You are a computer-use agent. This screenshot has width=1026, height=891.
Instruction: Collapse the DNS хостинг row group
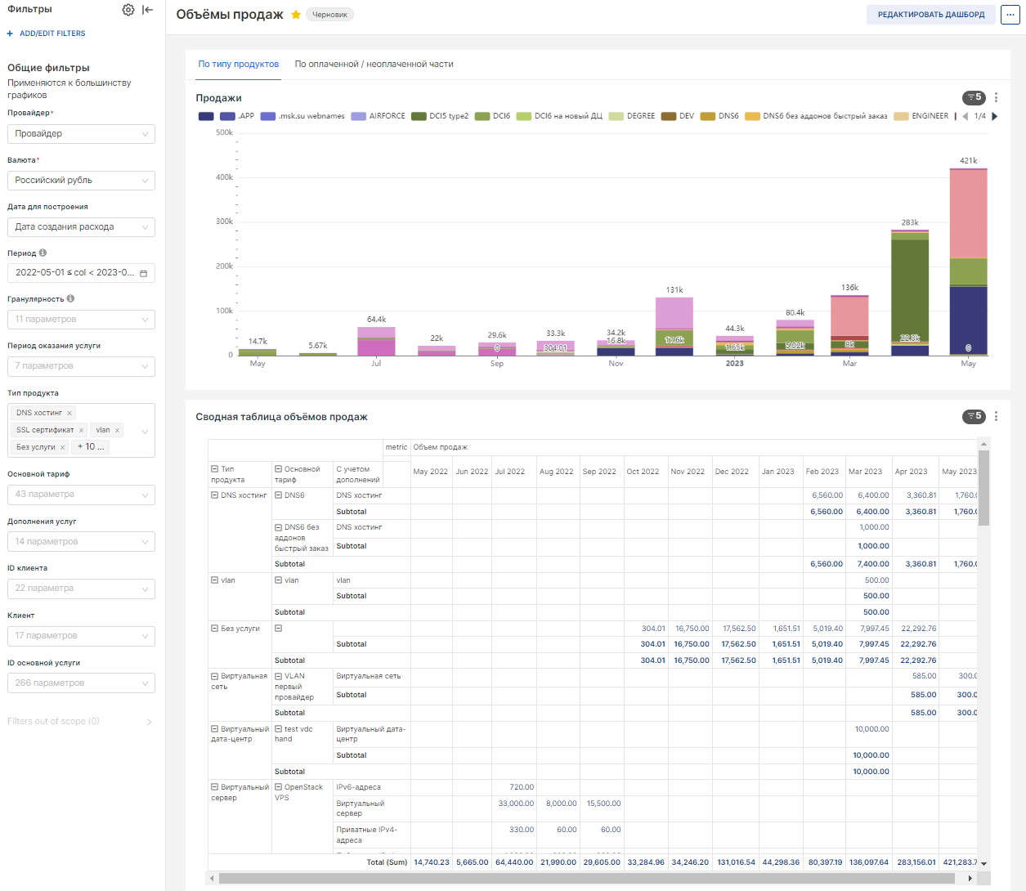coord(214,495)
